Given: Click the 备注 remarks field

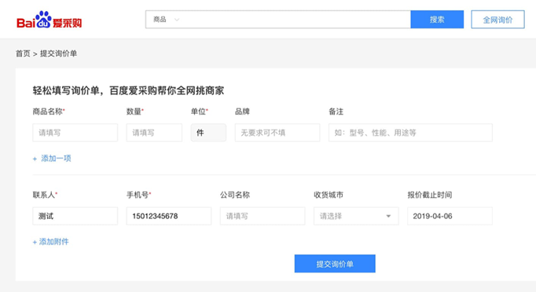Looking at the screenshot, I should pyautogui.click(x=410, y=133).
